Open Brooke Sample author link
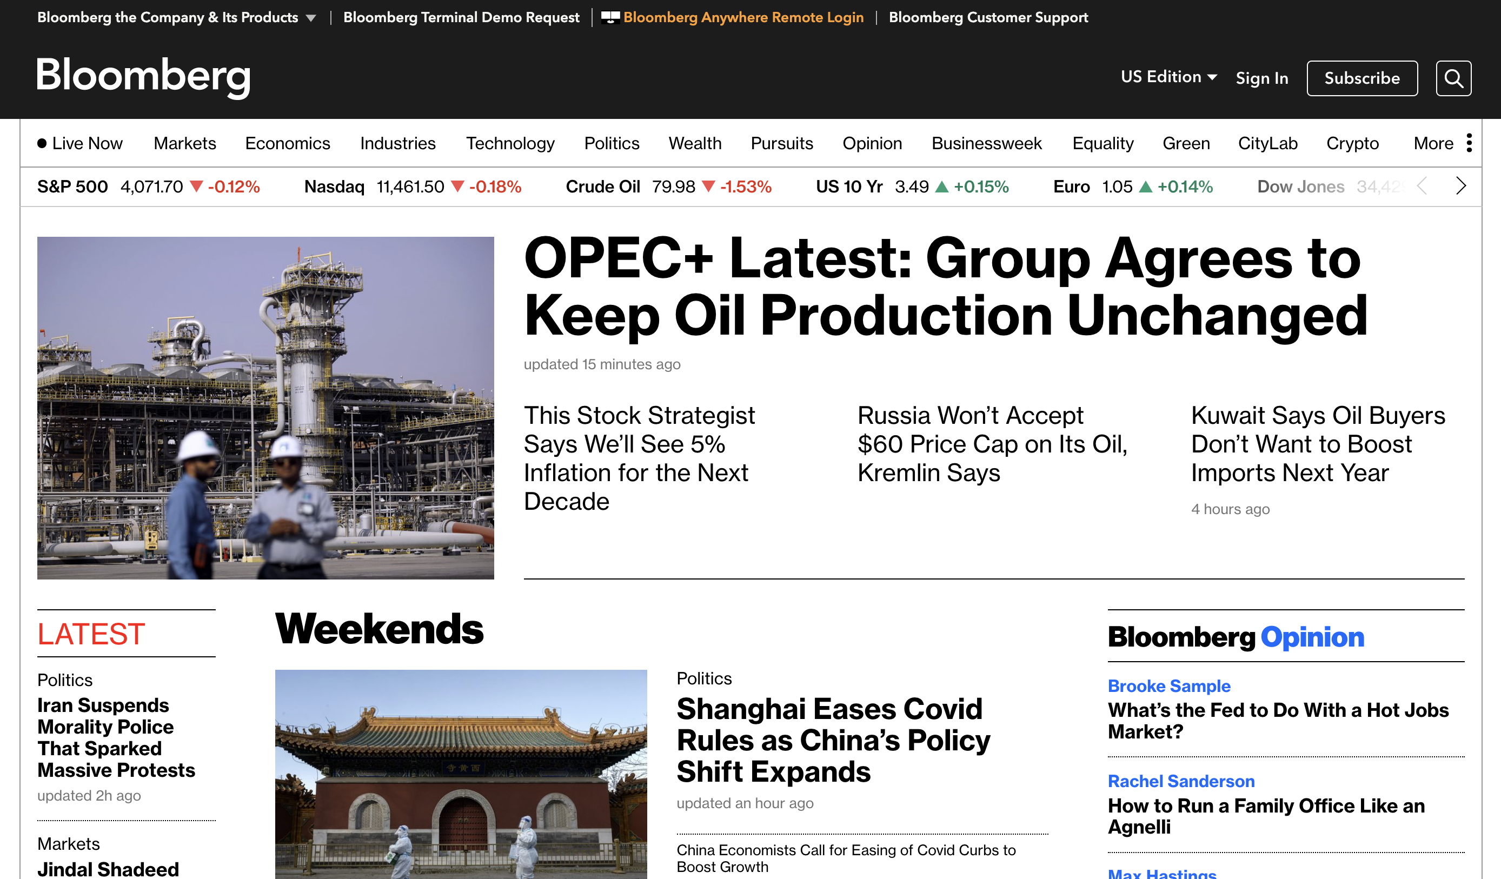This screenshot has width=1501, height=879. tap(1168, 686)
